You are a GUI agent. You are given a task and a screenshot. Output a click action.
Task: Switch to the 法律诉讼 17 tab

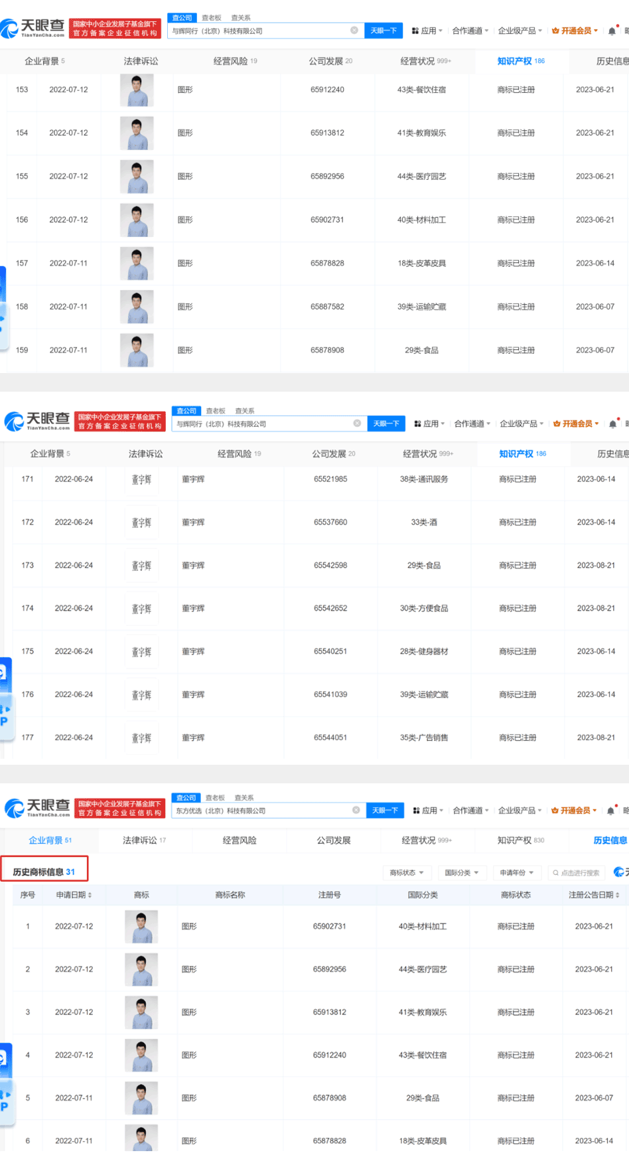click(x=144, y=840)
